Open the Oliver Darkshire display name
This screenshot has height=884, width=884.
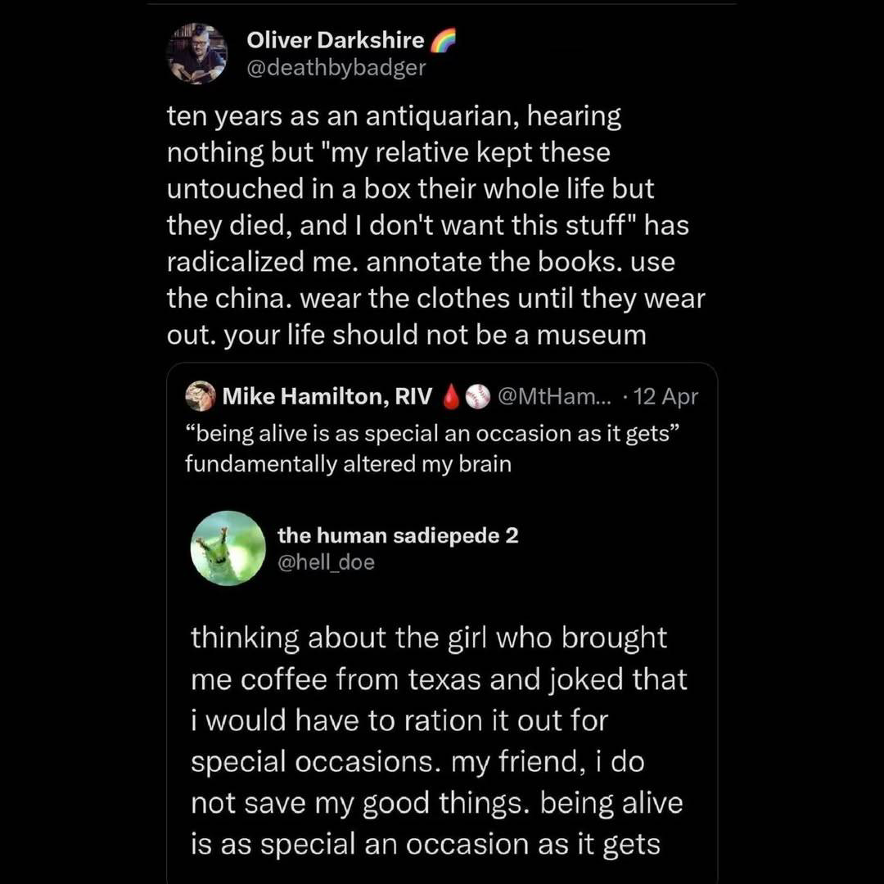(x=336, y=40)
